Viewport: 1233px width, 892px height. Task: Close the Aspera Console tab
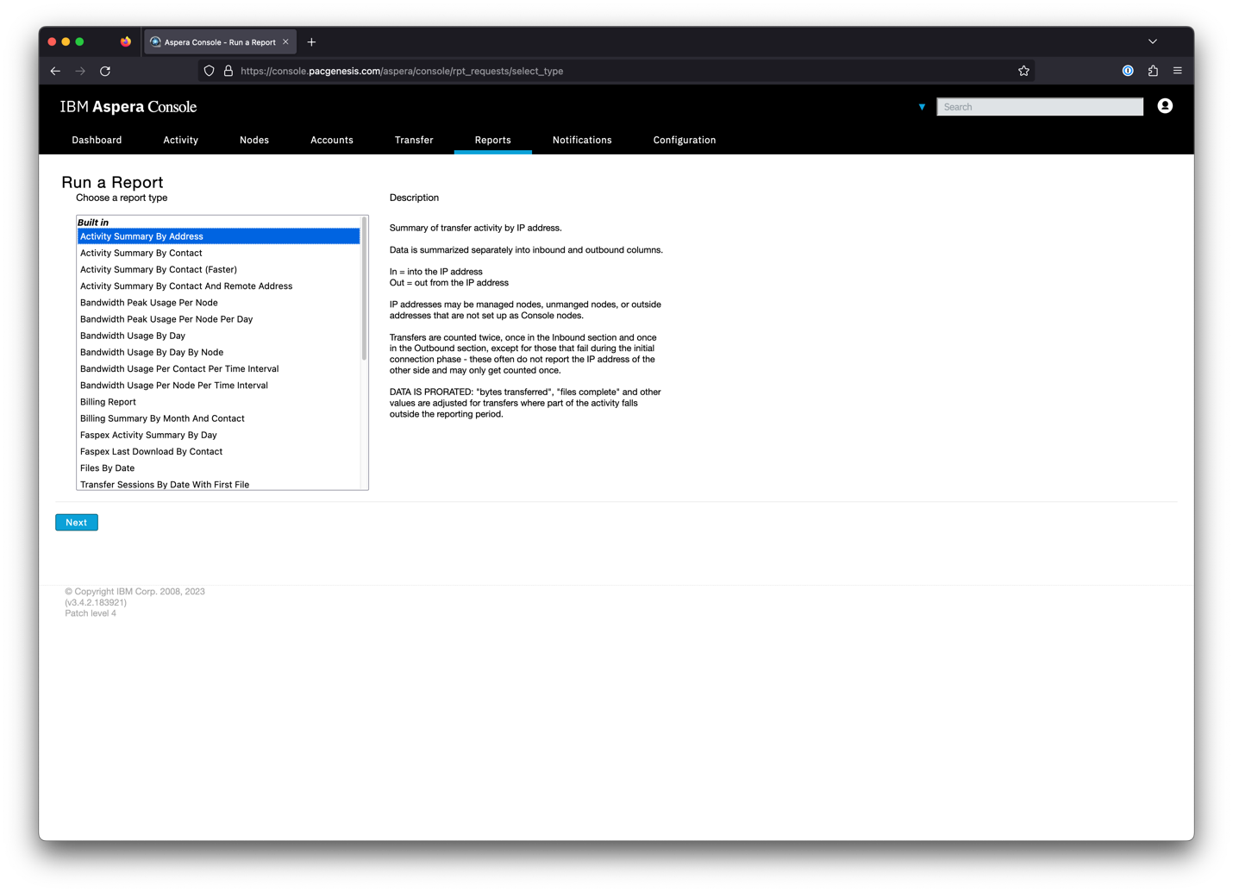(285, 41)
